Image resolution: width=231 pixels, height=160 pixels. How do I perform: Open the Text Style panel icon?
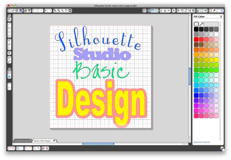click(x=174, y=11)
